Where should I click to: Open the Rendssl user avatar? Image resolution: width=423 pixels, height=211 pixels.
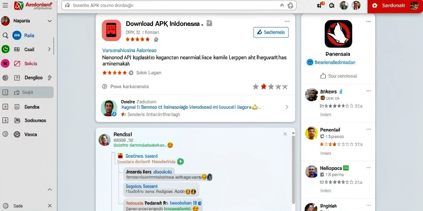pyautogui.click(x=105, y=140)
